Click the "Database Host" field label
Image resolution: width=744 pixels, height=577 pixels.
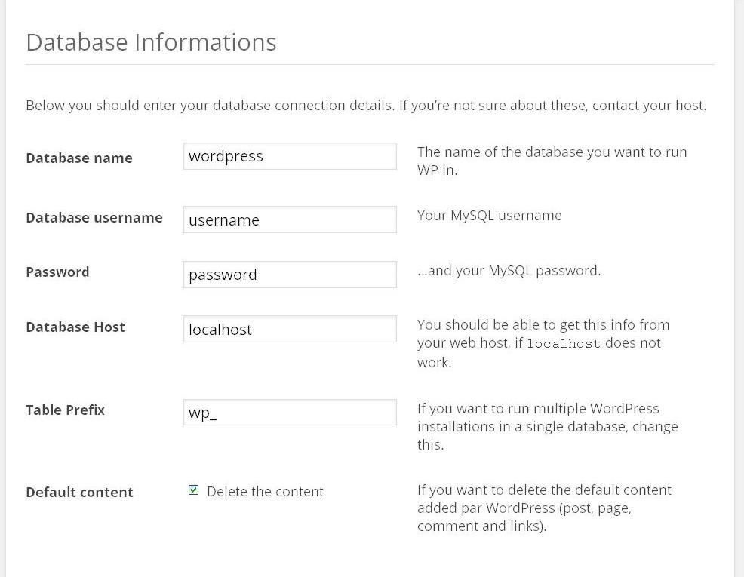point(75,327)
